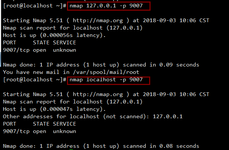Image resolution: width=229 pixels, height=150 pixels.
Task: Click the first [root@localhost ~]# prompt
Action: pos(34,6)
